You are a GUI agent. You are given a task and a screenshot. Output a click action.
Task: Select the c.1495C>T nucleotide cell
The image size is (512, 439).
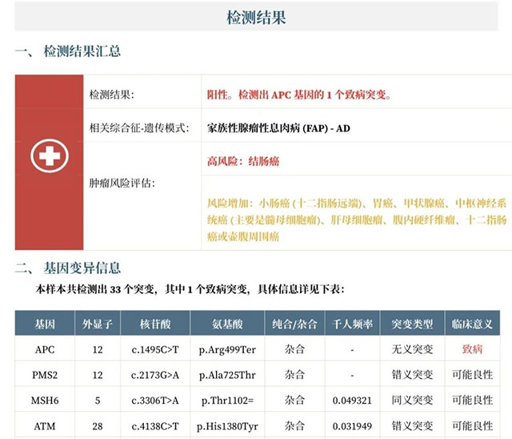[155, 350]
